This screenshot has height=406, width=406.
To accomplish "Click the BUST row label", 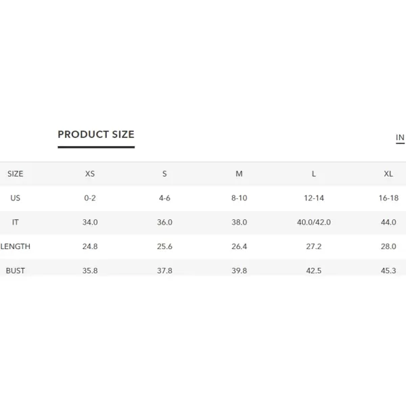I will coord(16,271).
